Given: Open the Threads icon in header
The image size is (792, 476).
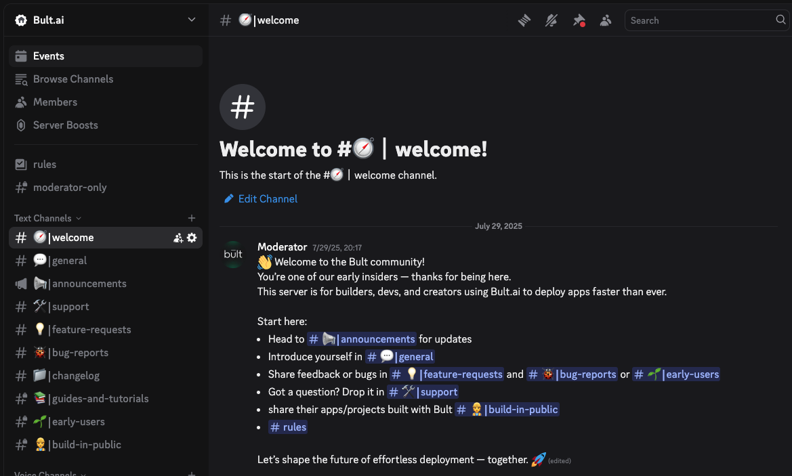Looking at the screenshot, I should [524, 20].
